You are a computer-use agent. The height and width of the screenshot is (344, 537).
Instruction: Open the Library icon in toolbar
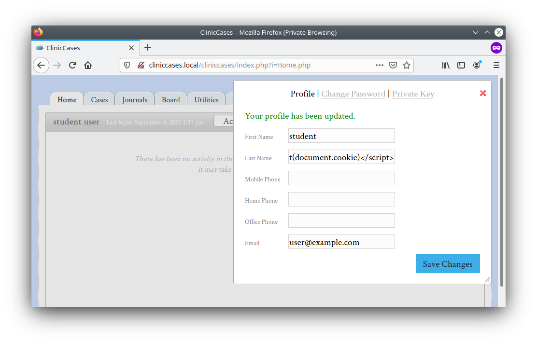click(446, 65)
